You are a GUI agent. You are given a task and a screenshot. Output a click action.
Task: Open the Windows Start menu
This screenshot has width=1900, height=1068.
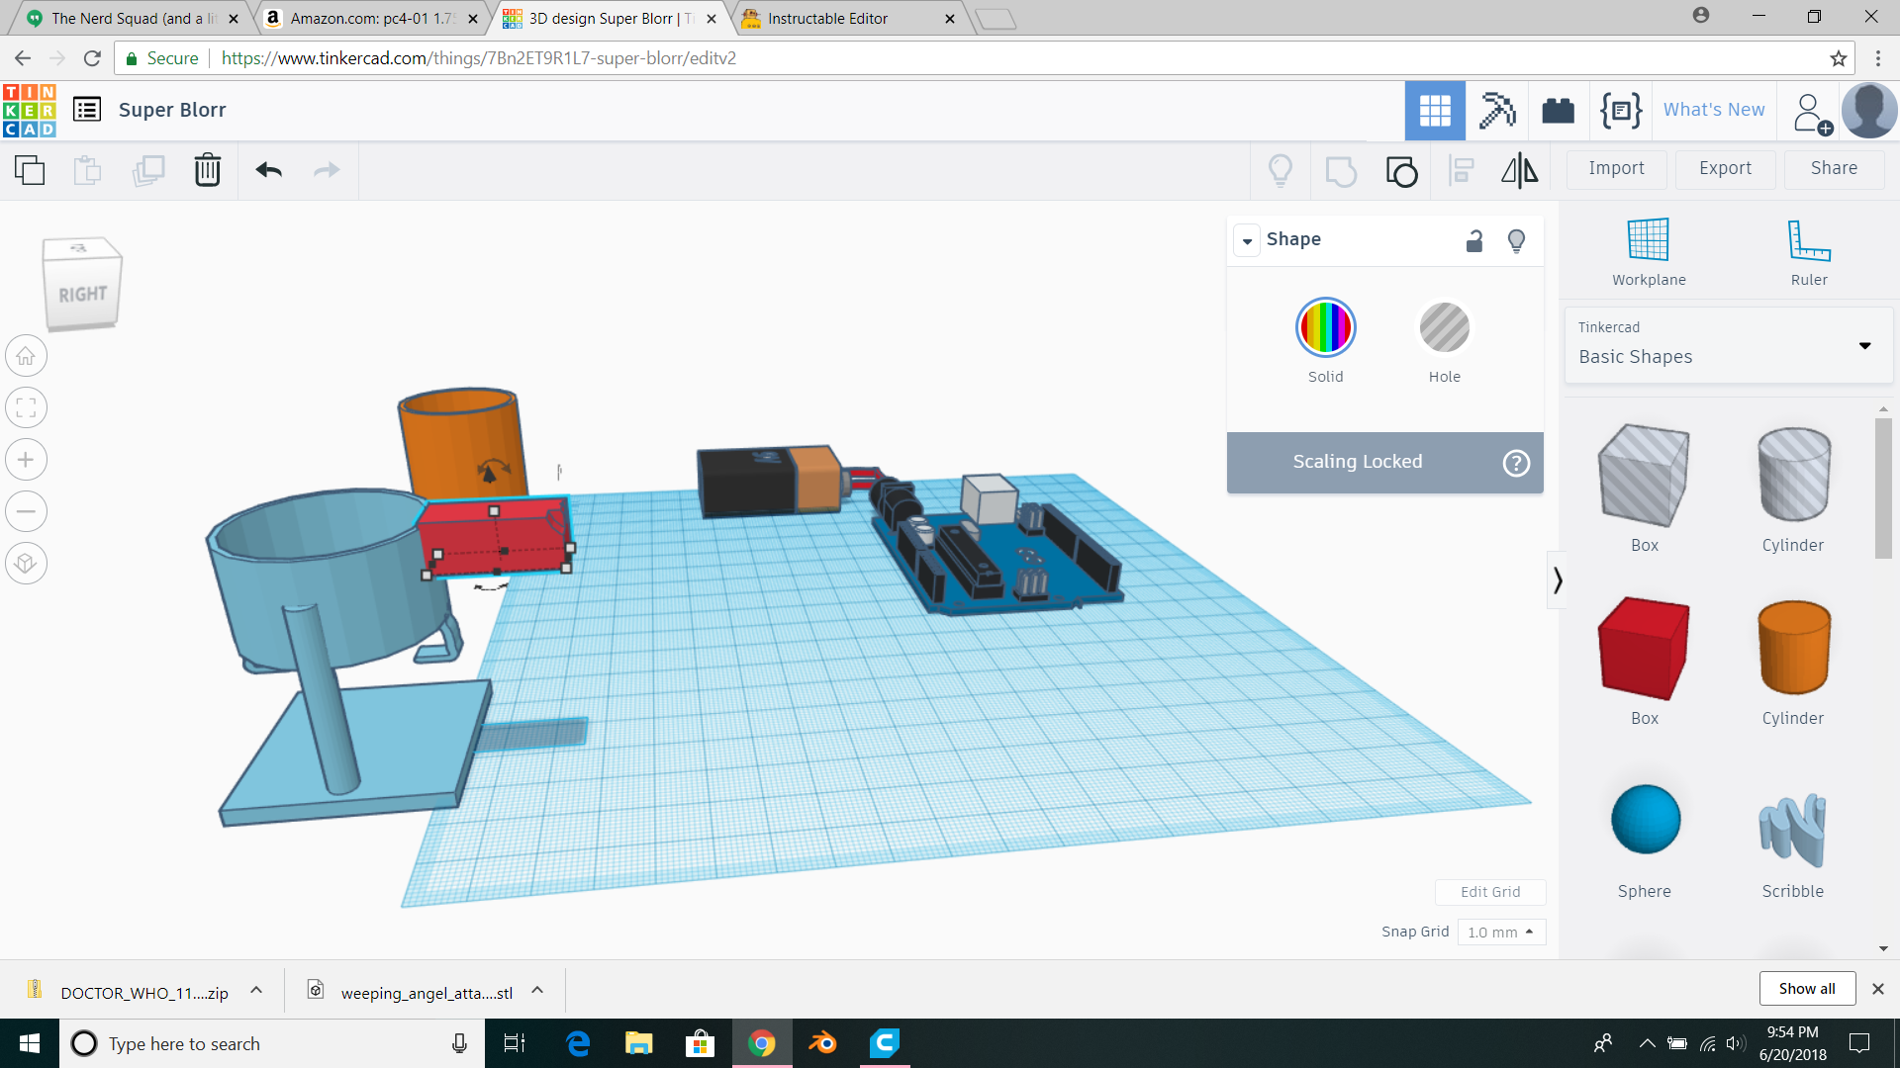[30, 1043]
